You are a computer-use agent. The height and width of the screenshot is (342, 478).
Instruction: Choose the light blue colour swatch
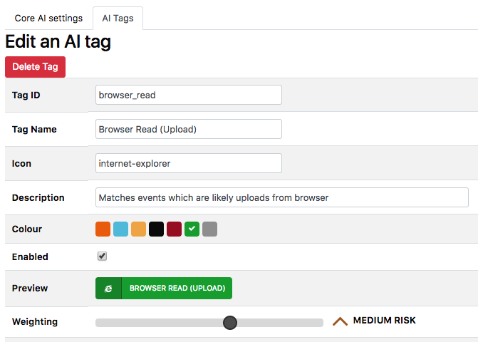[x=120, y=229]
